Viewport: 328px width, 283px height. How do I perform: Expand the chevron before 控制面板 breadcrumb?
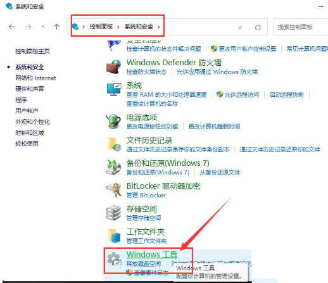coord(84,27)
